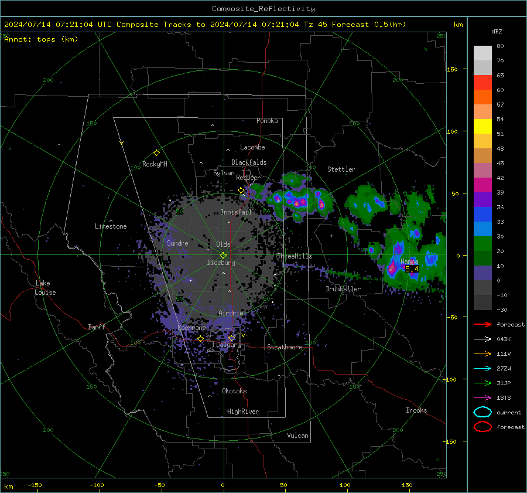Click the Sylvan town label
Viewport: 527px width, 493px height.
coord(224,173)
